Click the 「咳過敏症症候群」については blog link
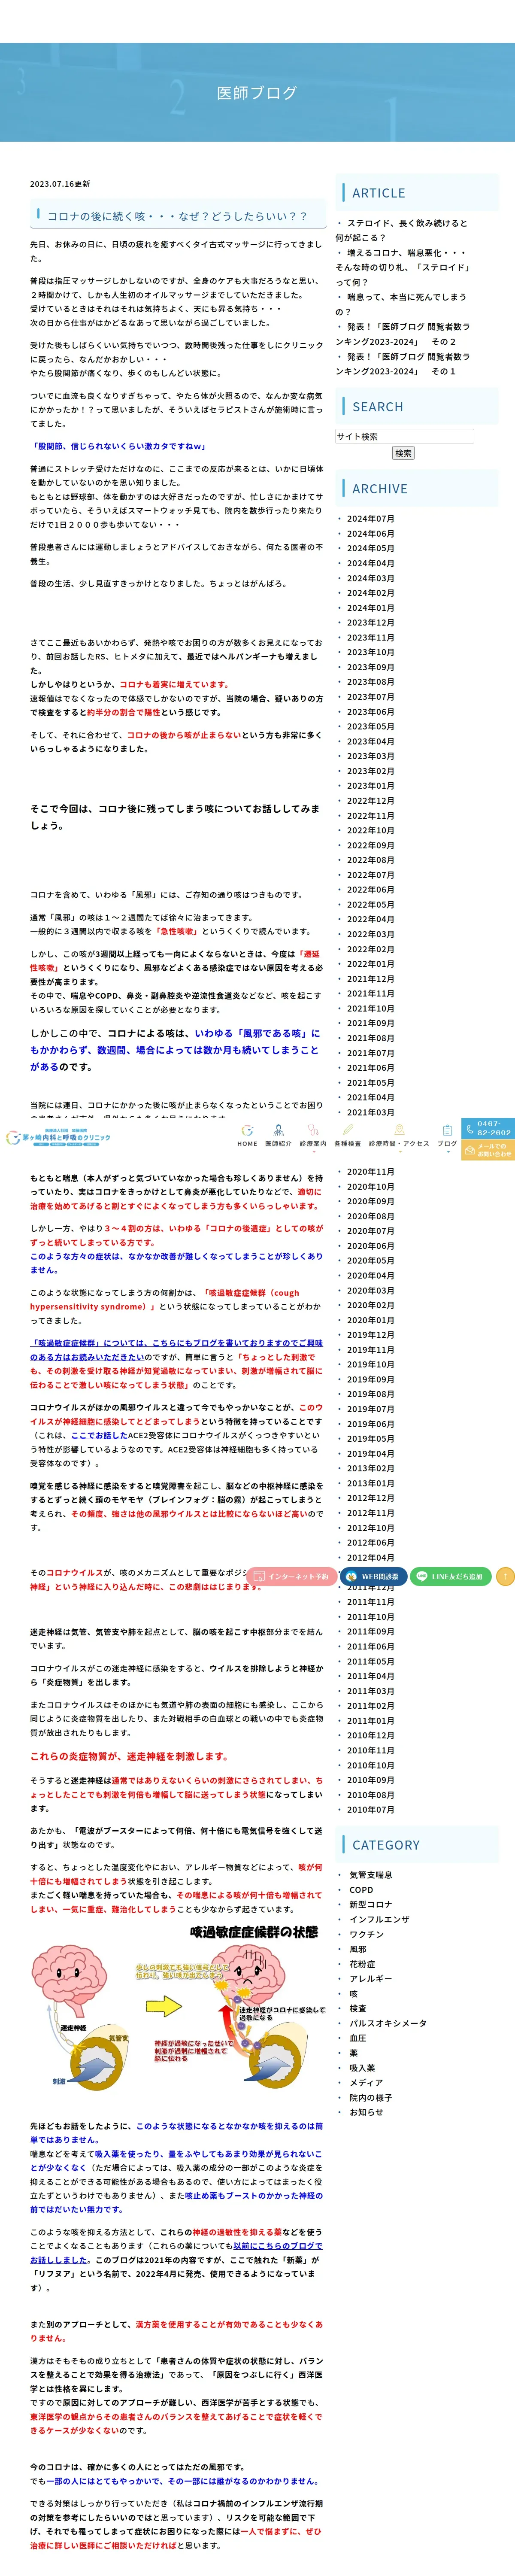This screenshot has height=2576, width=515. point(176,1350)
